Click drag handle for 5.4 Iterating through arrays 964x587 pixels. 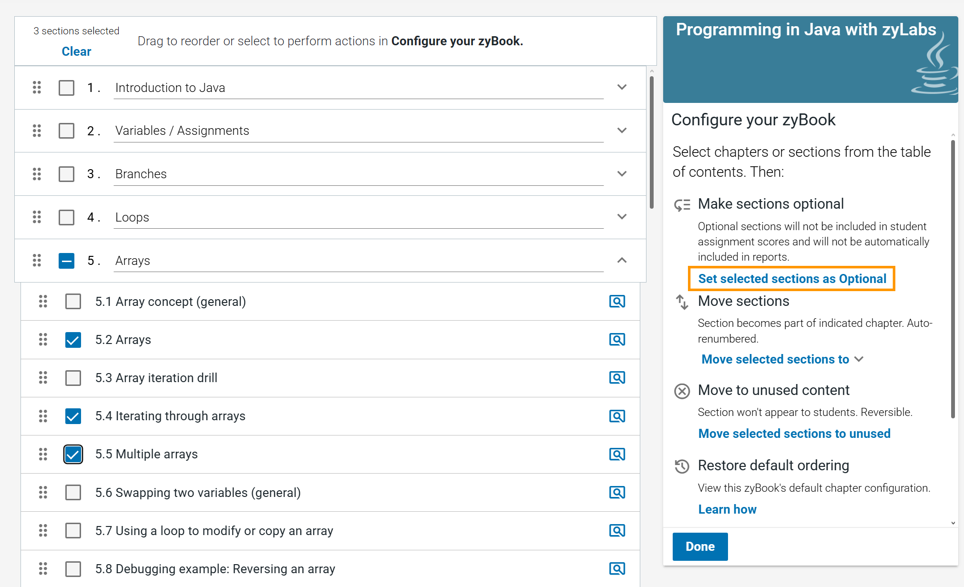point(43,416)
